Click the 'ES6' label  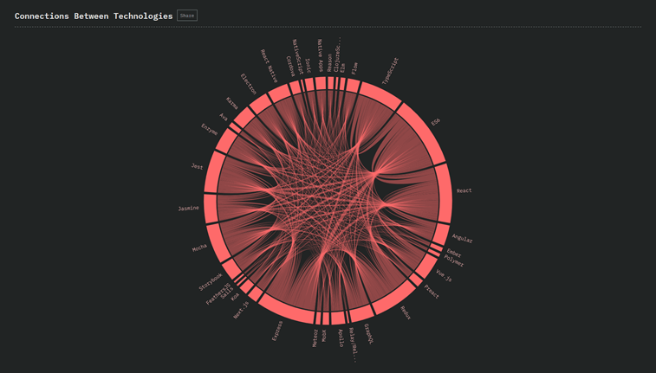click(x=436, y=122)
